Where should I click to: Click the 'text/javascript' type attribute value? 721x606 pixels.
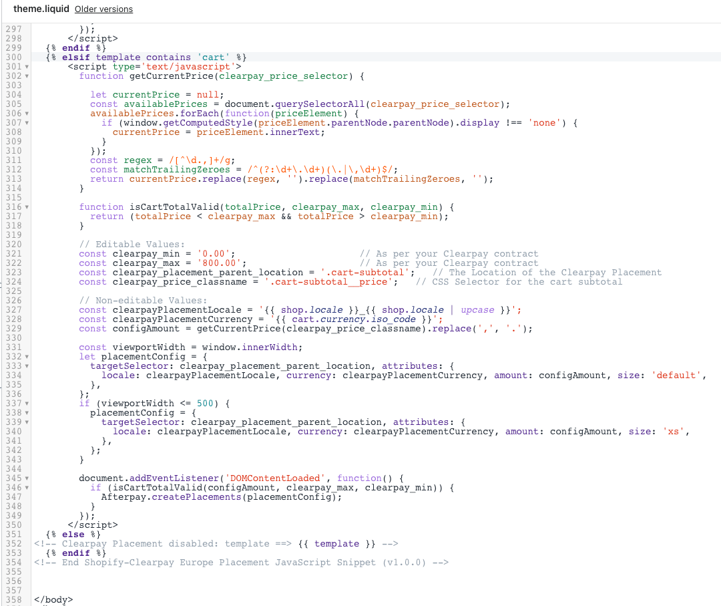point(188,66)
